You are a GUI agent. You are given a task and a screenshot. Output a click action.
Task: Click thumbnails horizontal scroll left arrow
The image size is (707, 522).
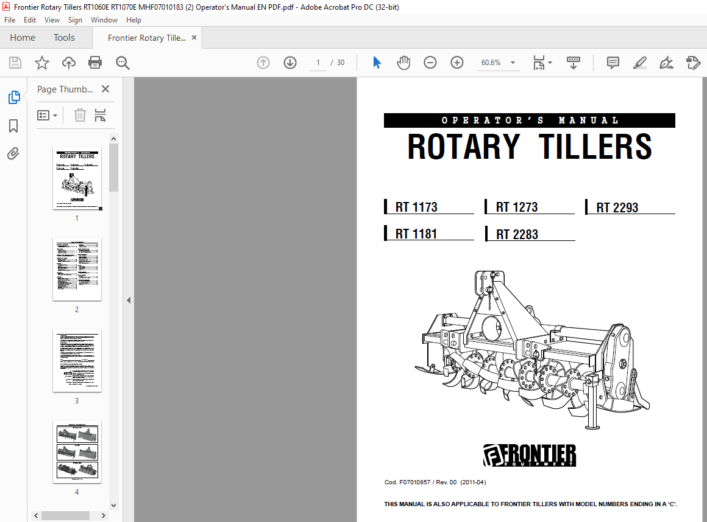(x=37, y=515)
